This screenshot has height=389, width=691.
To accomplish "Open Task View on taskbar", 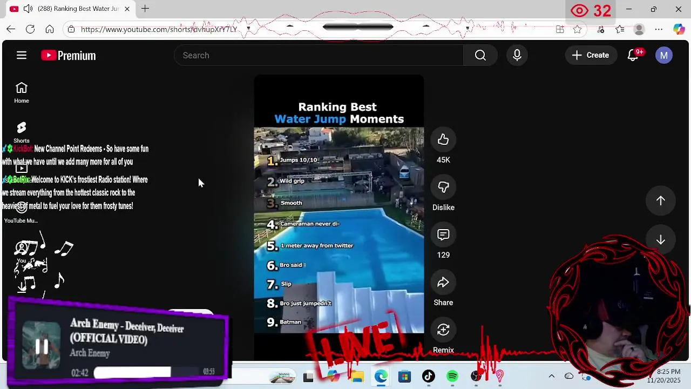I will [308, 377].
